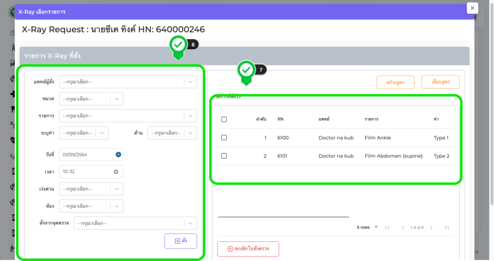Open the rows per page selector
This screenshot has height=261, width=494.
367,227
